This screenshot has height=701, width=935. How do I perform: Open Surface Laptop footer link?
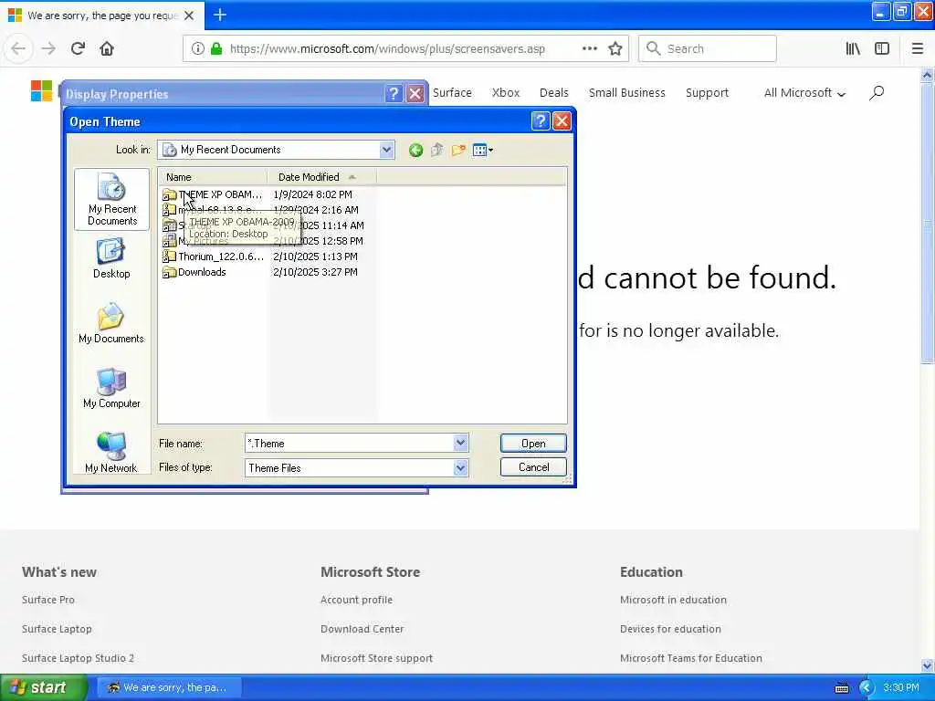click(57, 629)
